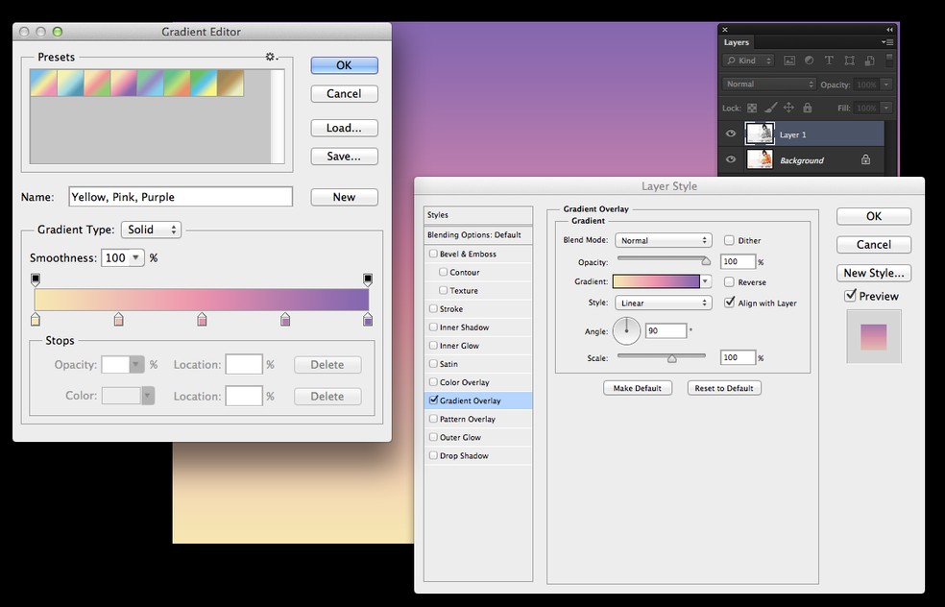This screenshot has width=945, height=607.
Task: Open the presets gear menu in Gradient Editor
Action: [x=271, y=57]
